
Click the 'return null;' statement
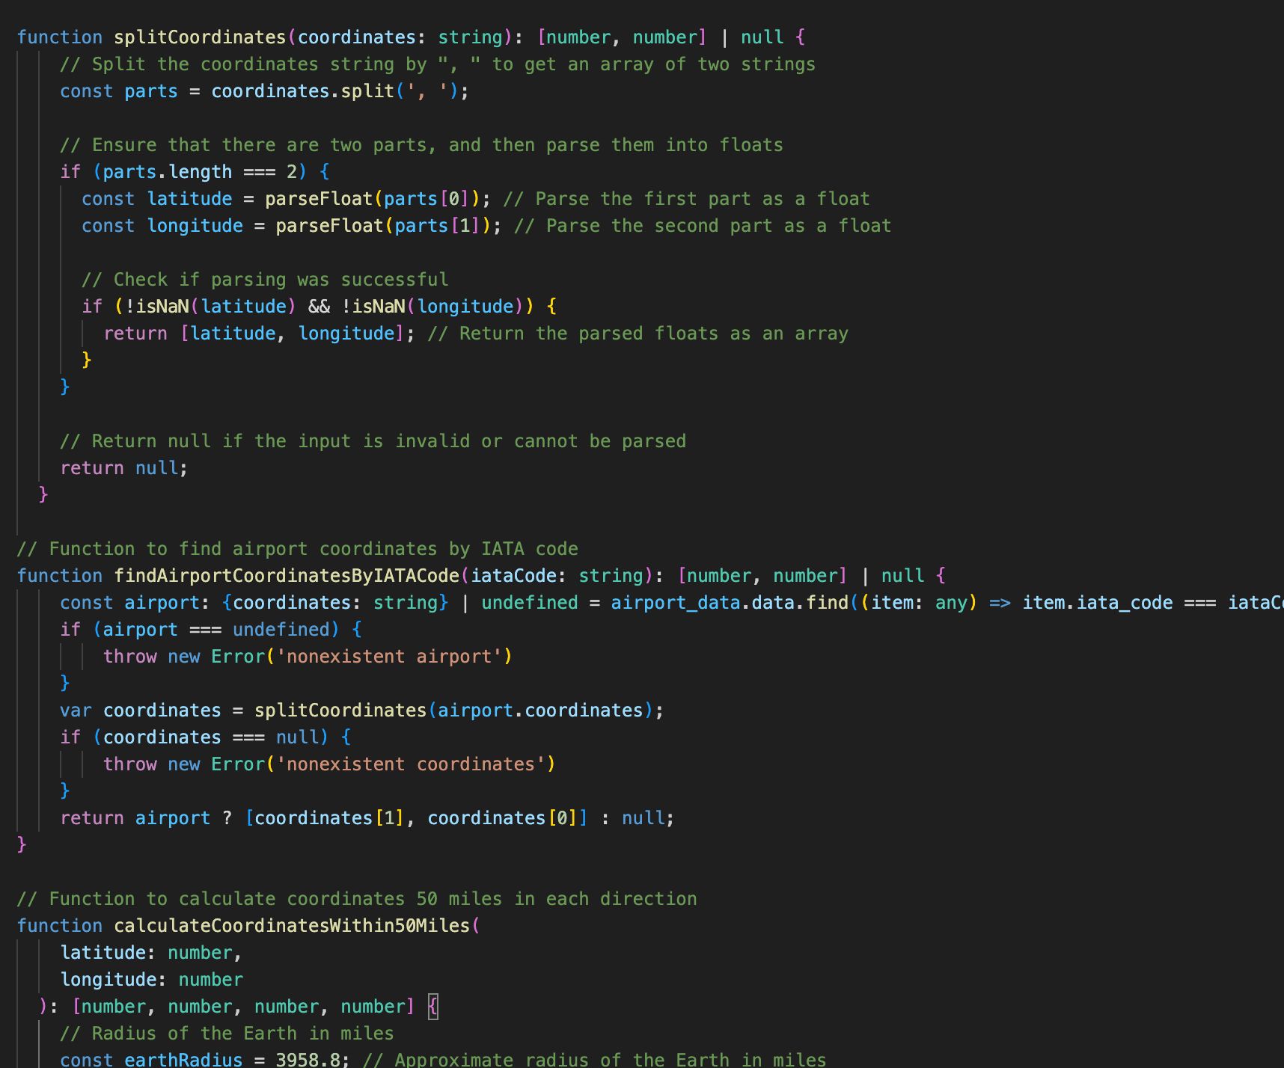(124, 468)
